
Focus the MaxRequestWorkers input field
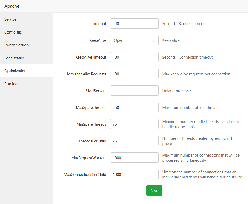[x=134, y=158]
